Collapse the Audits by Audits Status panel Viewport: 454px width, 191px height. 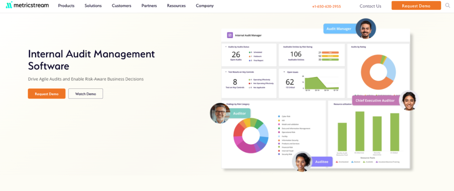226,47
